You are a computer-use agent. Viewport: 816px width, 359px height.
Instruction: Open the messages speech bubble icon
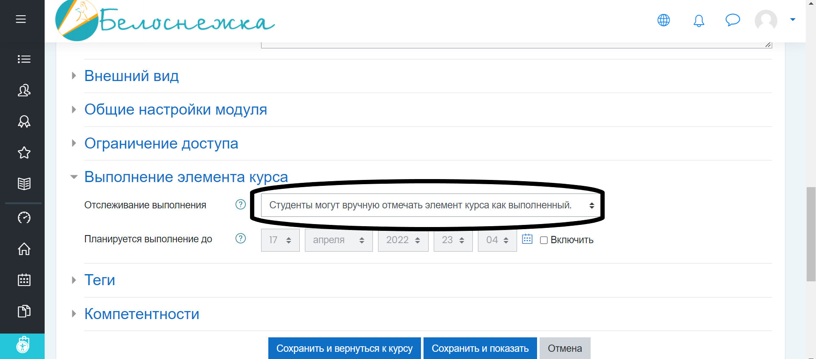(x=732, y=20)
